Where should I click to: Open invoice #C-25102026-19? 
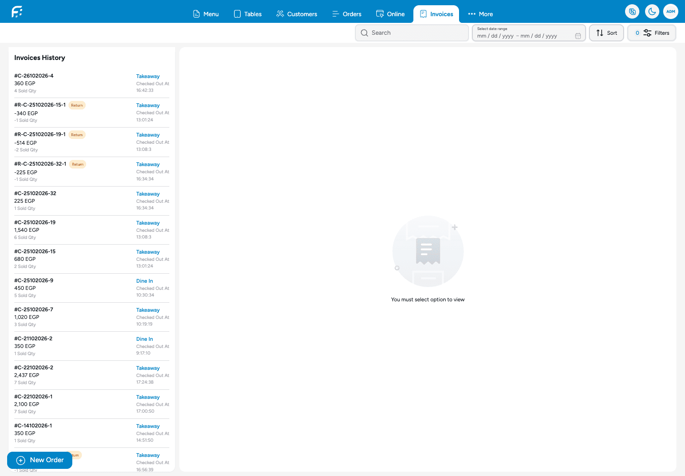tap(92, 230)
